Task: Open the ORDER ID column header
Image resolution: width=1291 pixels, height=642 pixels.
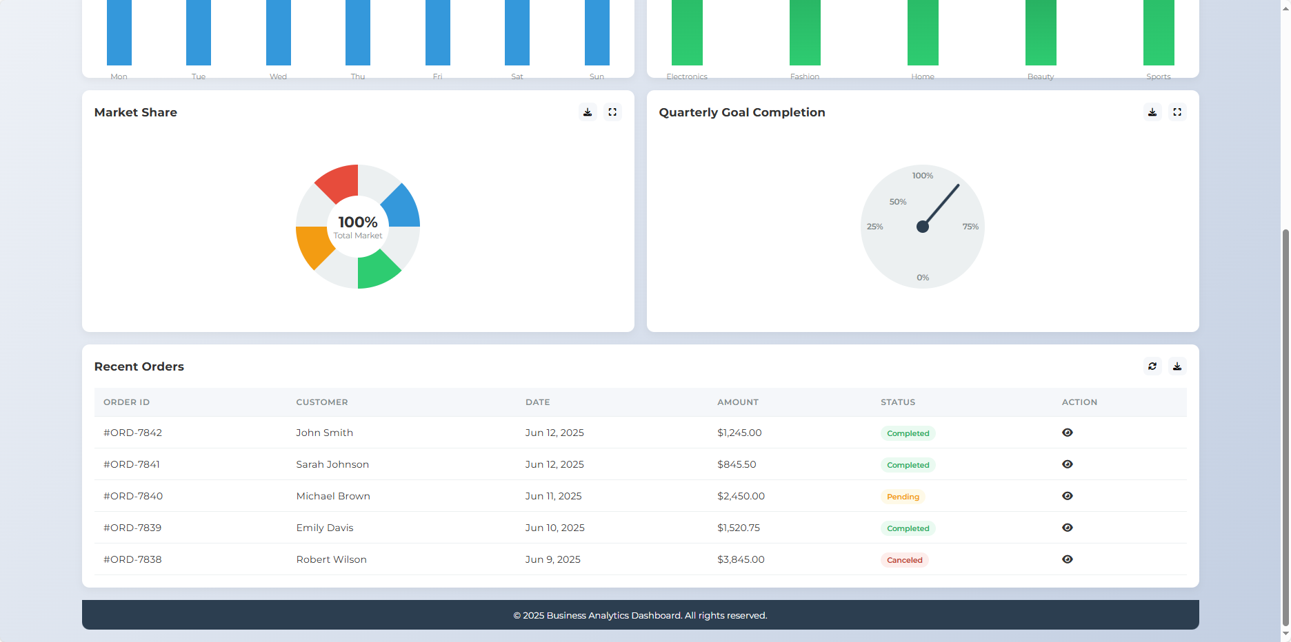Action: (126, 402)
